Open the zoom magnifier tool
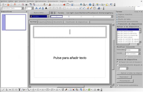 [x=84, y=4]
